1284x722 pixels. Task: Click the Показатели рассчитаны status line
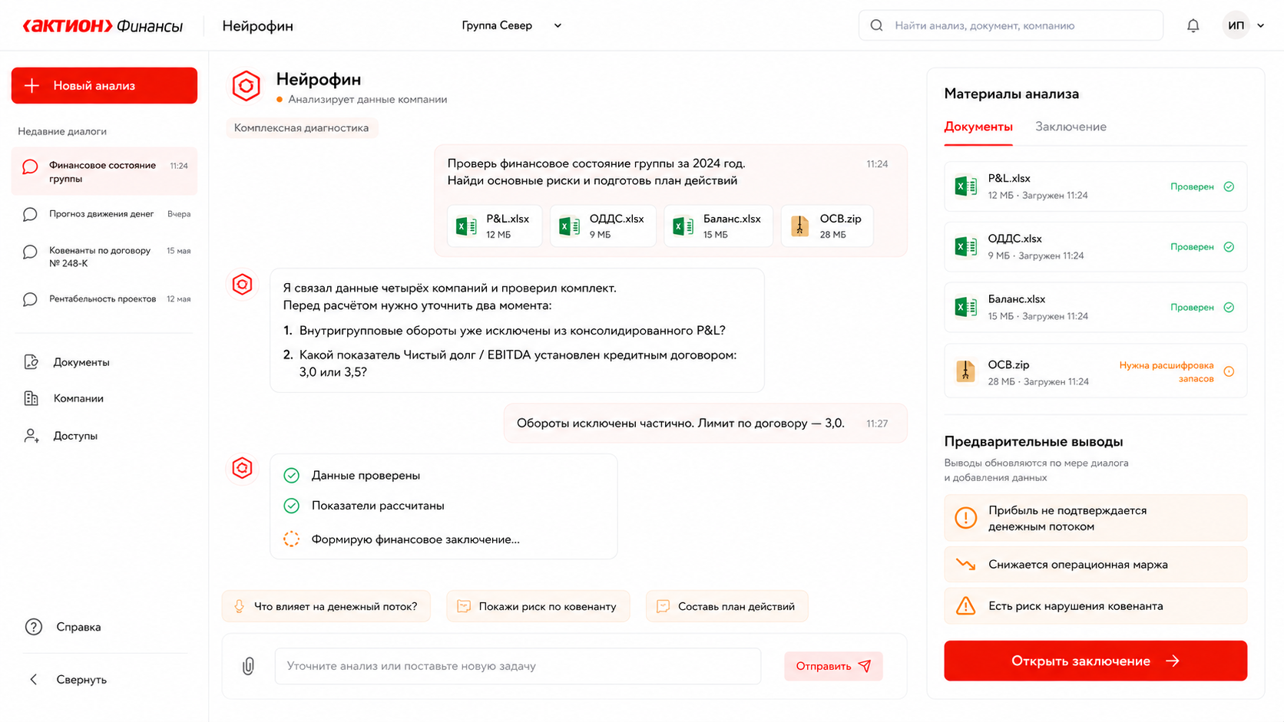point(378,506)
